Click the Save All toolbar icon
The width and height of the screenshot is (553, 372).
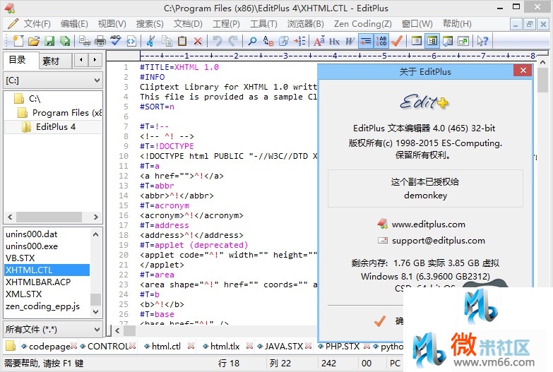[65, 41]
